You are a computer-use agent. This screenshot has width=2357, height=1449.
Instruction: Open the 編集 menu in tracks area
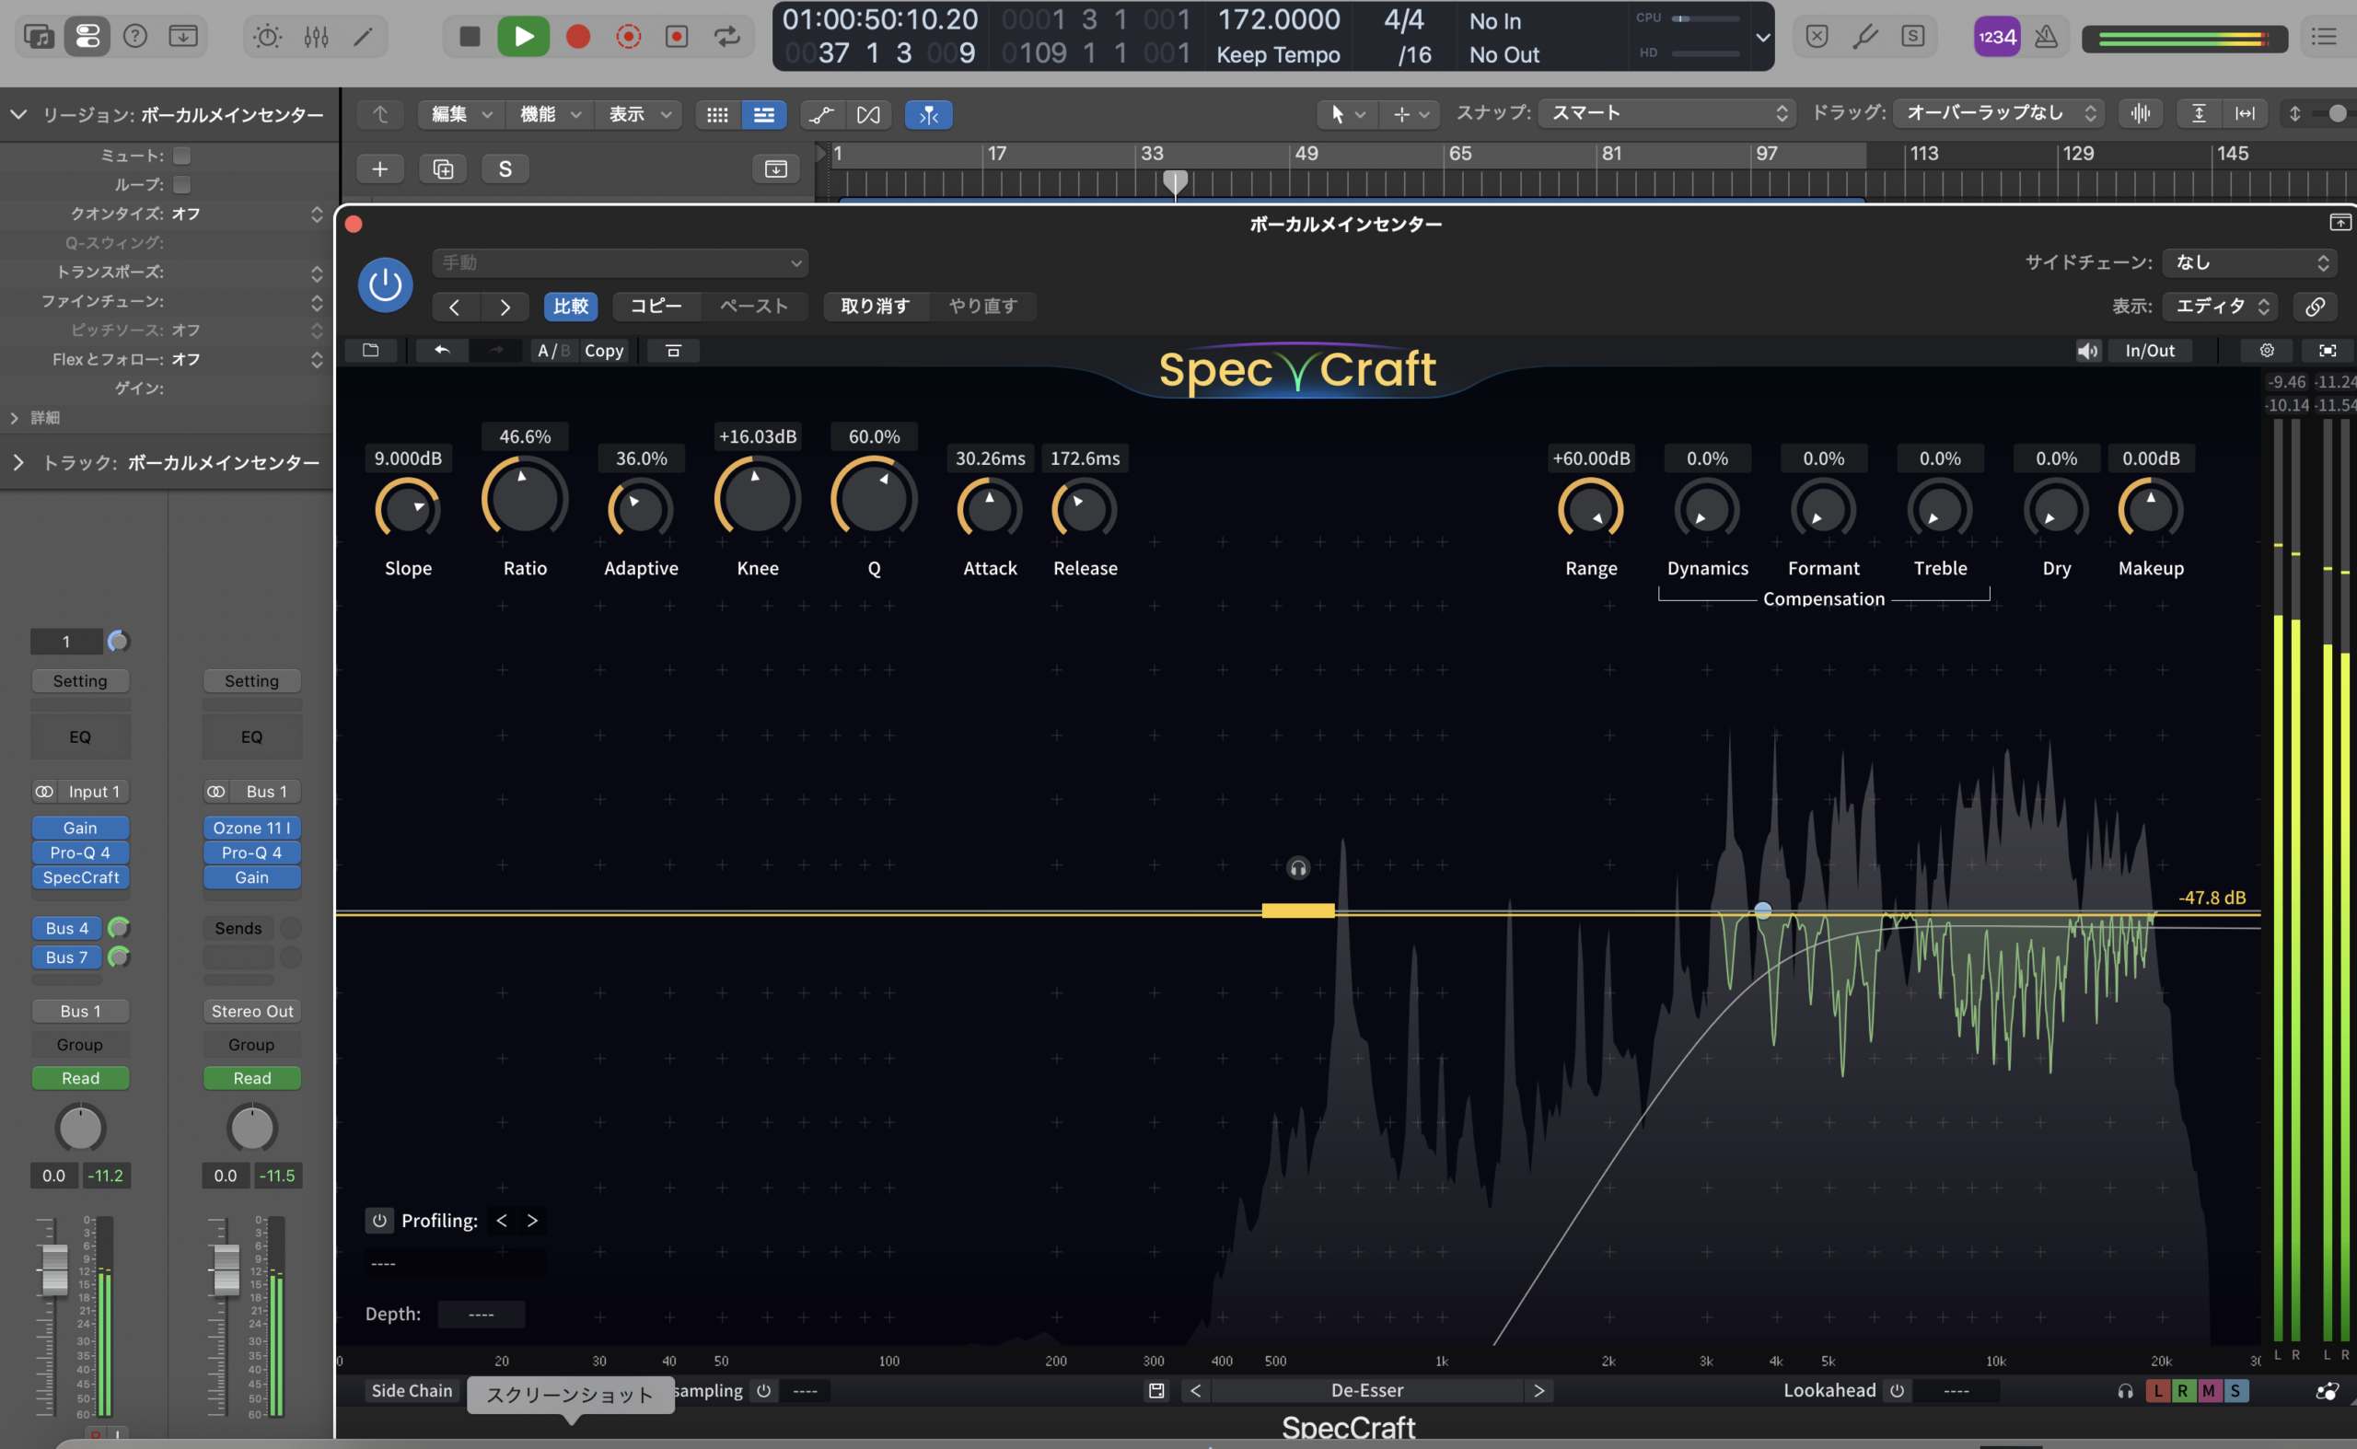(x=461, y=115)
